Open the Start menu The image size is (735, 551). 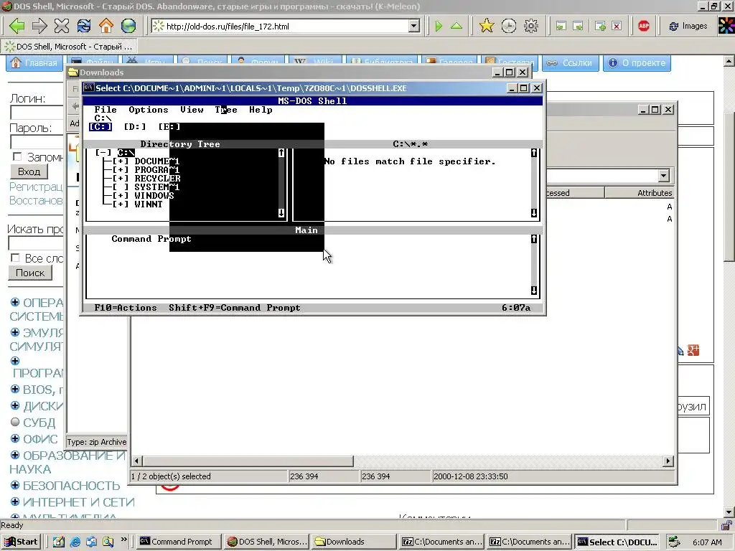(x=21, y=542)
